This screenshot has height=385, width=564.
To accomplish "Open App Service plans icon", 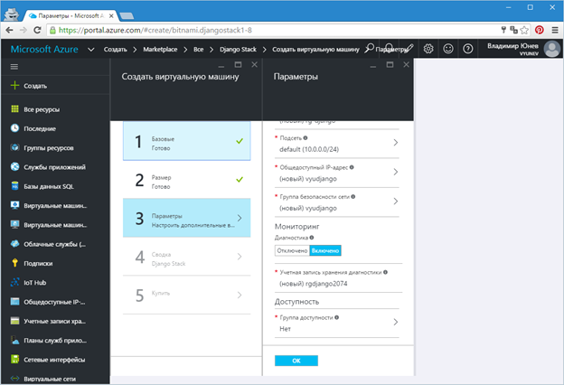I will click(14, 340).
